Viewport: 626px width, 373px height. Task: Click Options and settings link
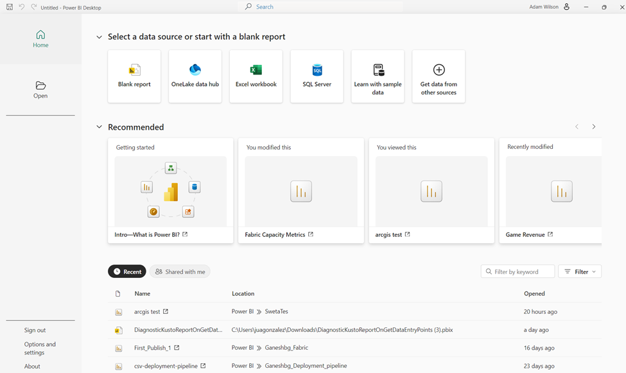click(40, 348)
